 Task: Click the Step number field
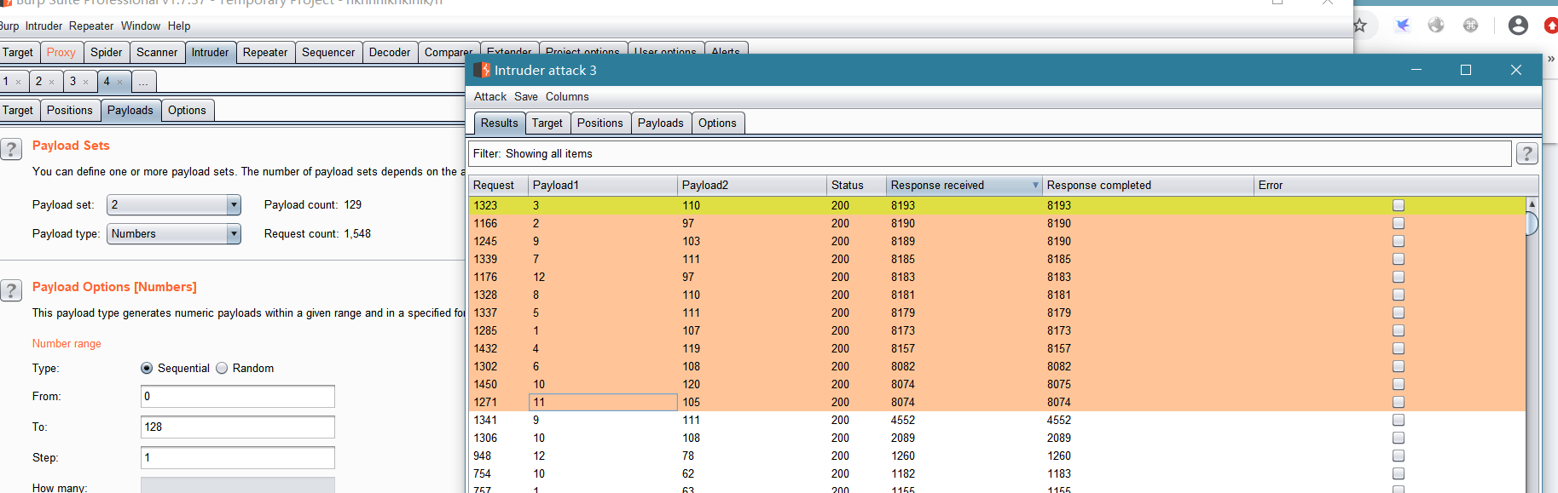point(238,457)
